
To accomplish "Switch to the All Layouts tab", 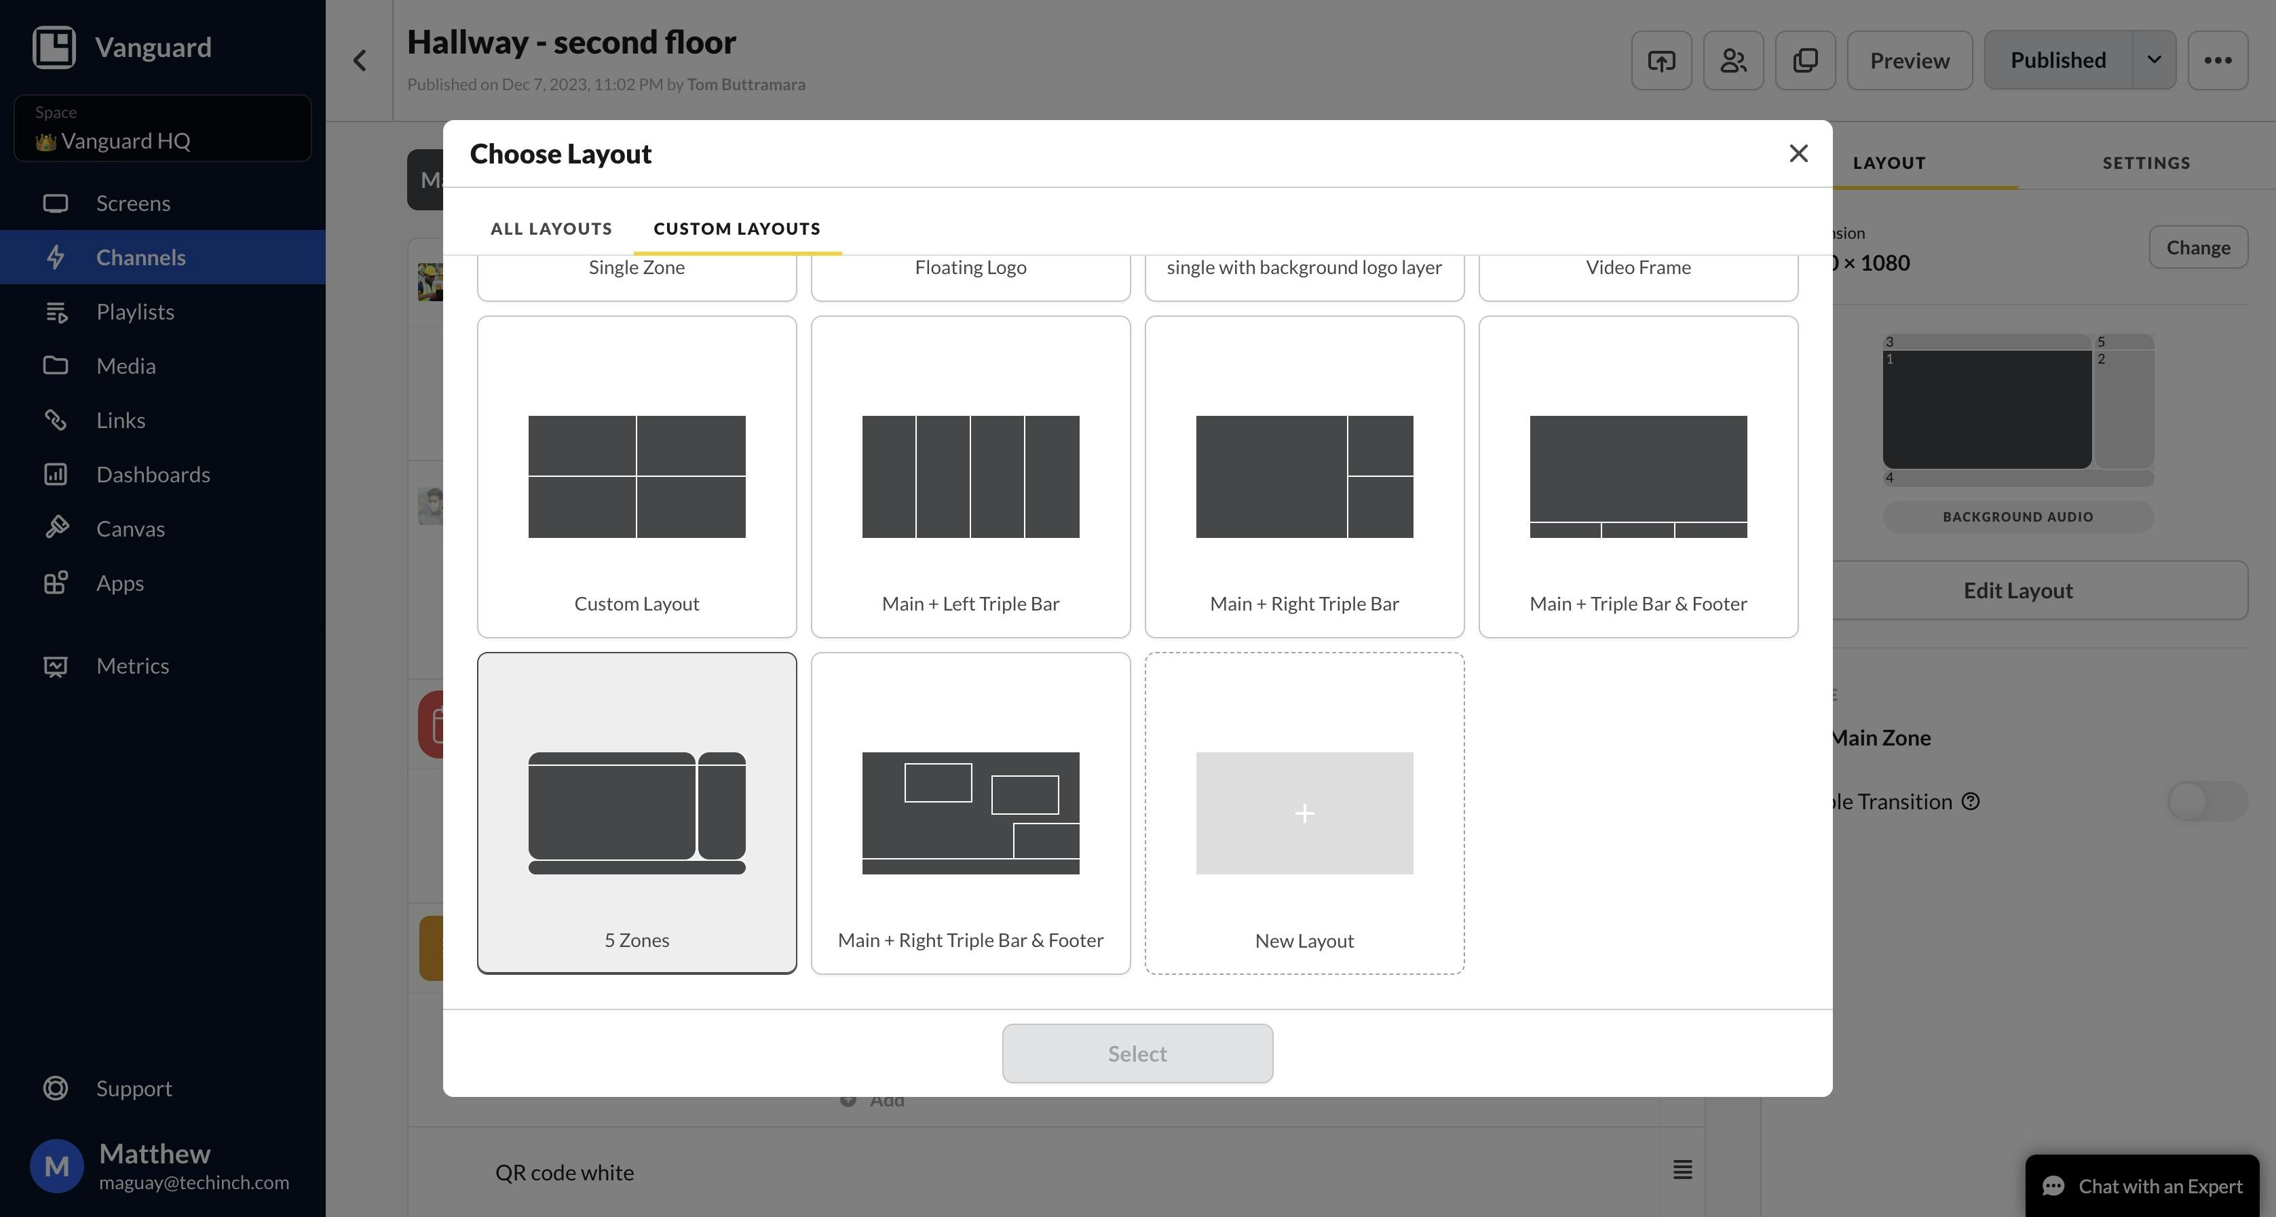I will tap(550, 229).
